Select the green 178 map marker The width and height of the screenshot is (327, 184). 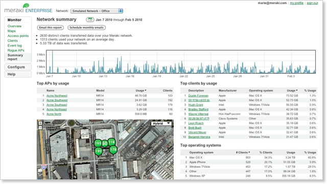coord(113,150)
